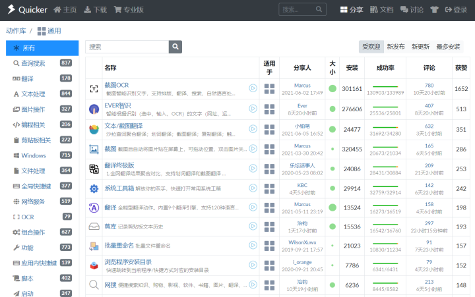The height and width of the screenshot is (297, 475).
Task: Click the play icon for 系统工具箱
Action: pos(253,188)
